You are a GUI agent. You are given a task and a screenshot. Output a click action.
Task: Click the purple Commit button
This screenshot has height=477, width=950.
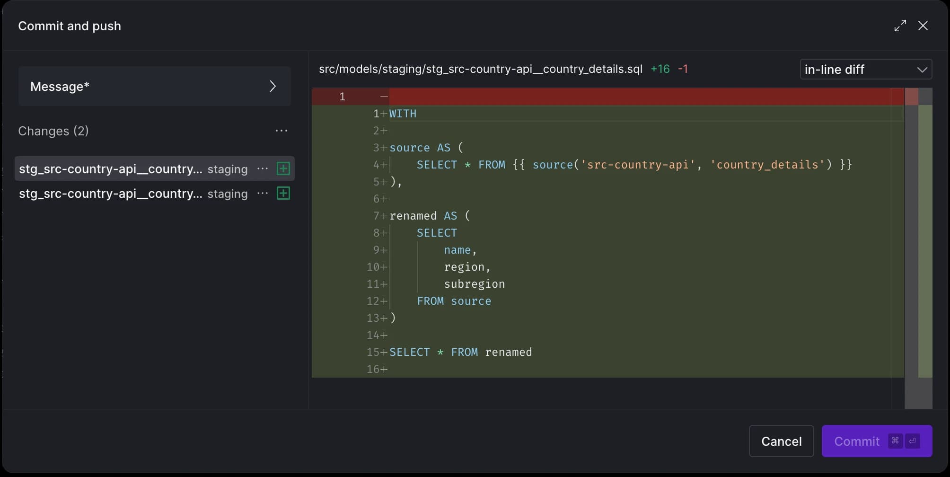tap(877, 441)
